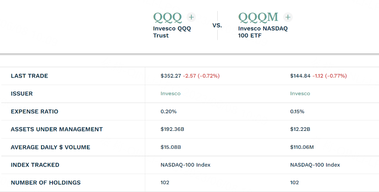This screenshot has height=192, width=379.
Task: Click the $110.06M daily volume value
Action: tap(302, 147)
